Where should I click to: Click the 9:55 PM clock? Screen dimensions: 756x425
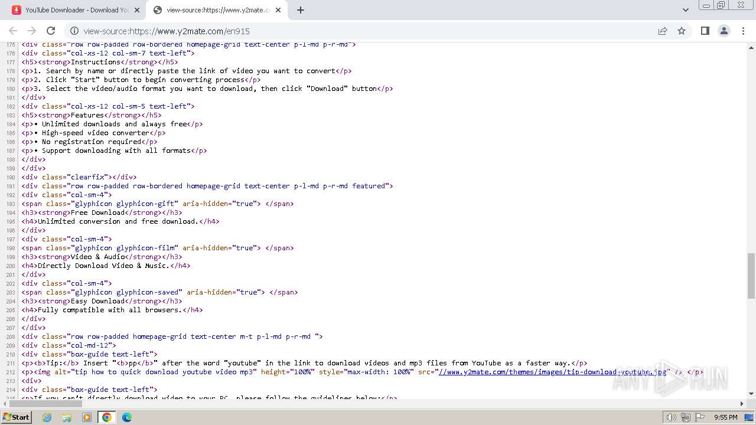click(726, 417)
